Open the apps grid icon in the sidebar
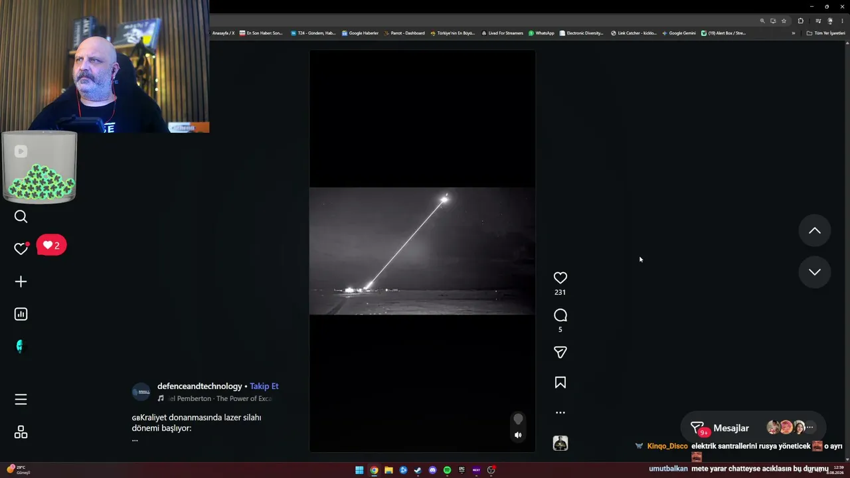This screenshot has height=478, width=850. click(x=21, y=432)
